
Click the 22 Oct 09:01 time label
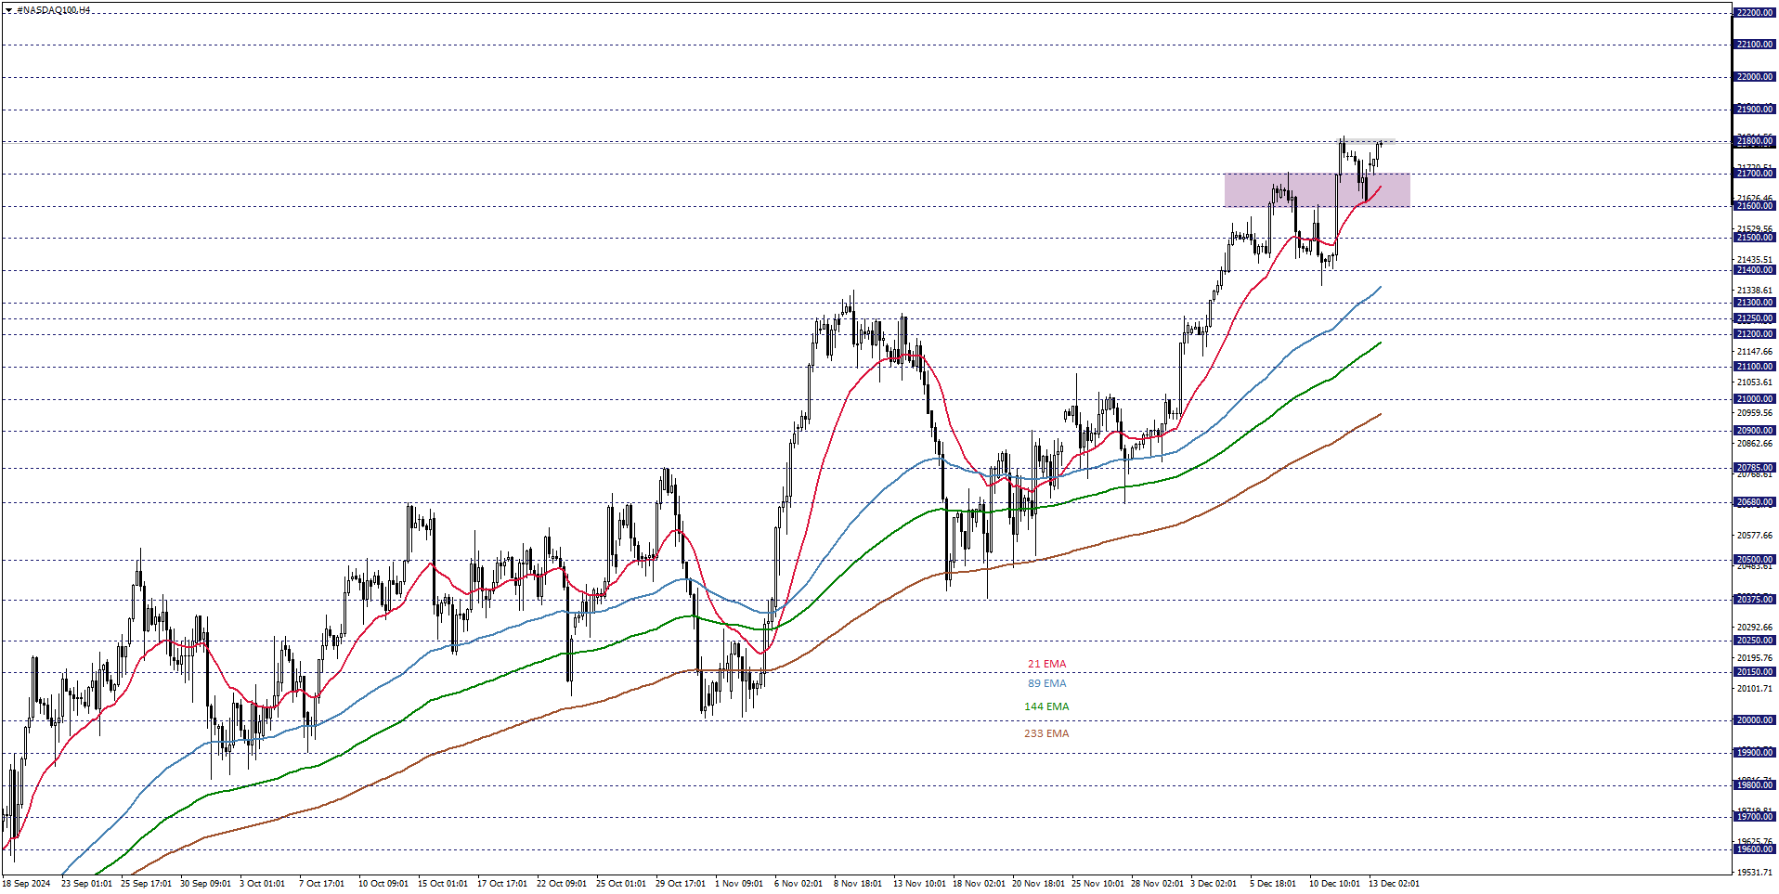[562, 884]
